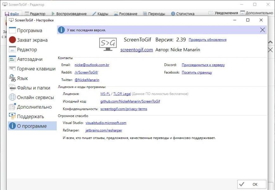Screen dimensions: 275x190
Task: Switch to Кадры tab in editor
Action: [100, 14]
